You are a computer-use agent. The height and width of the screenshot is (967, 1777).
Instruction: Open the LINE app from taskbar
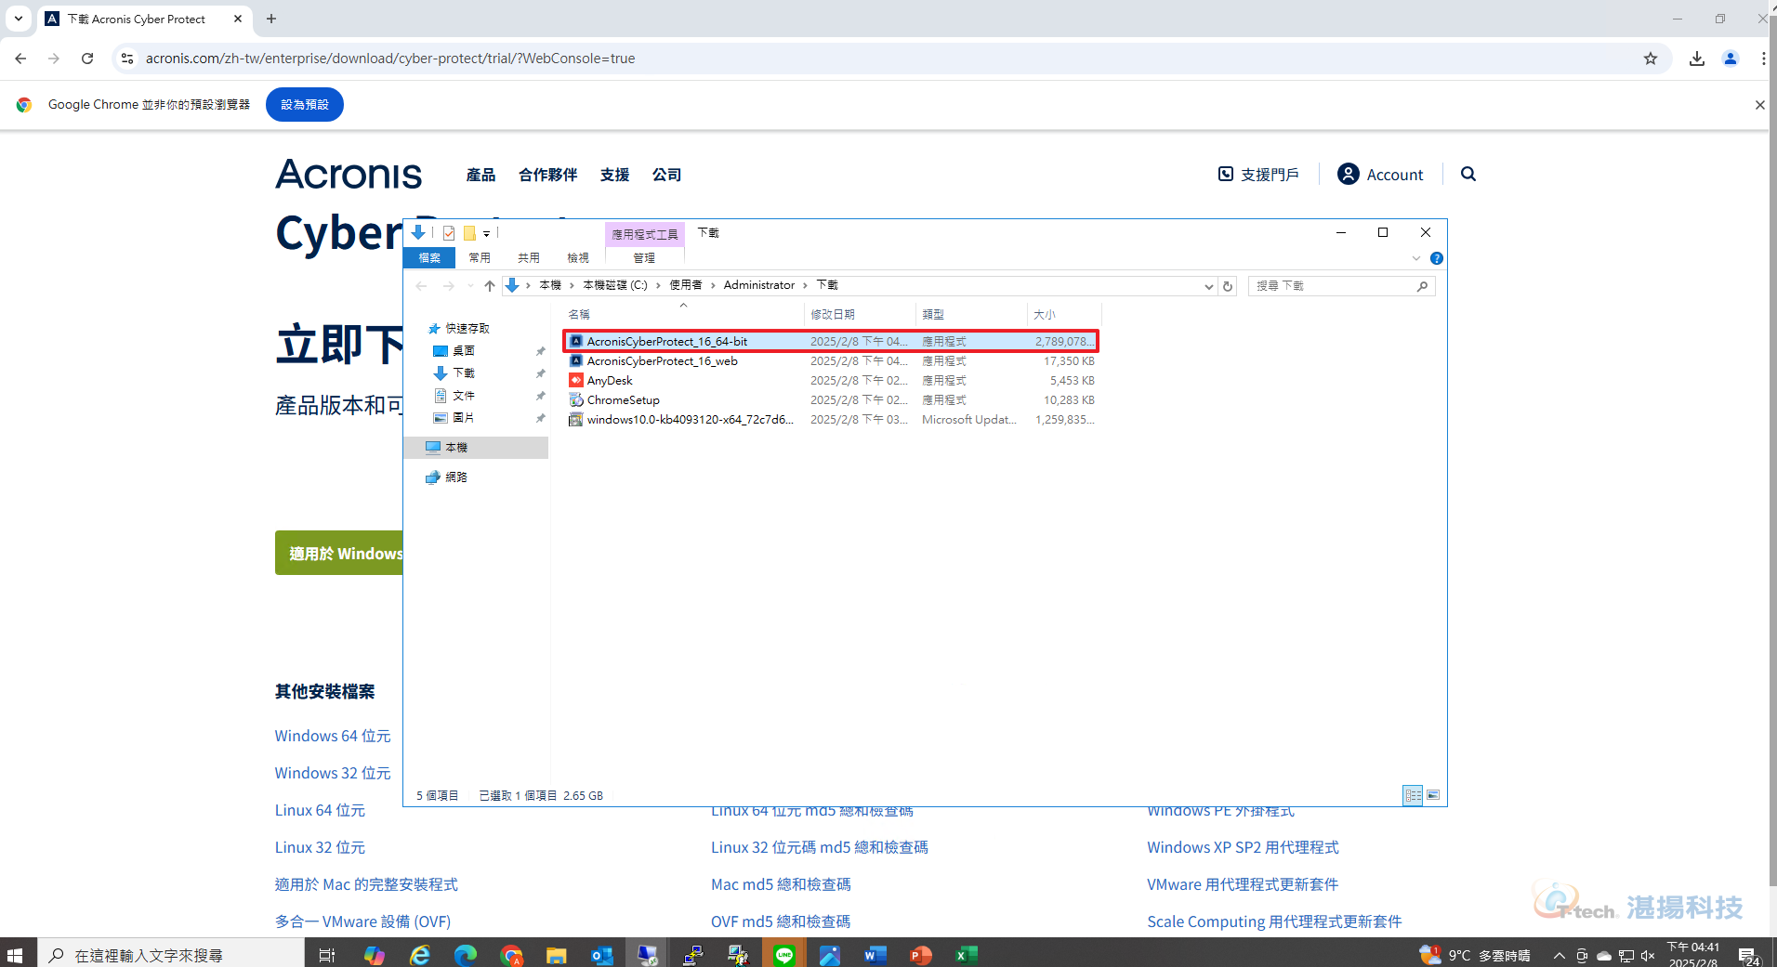coord(783,955)
